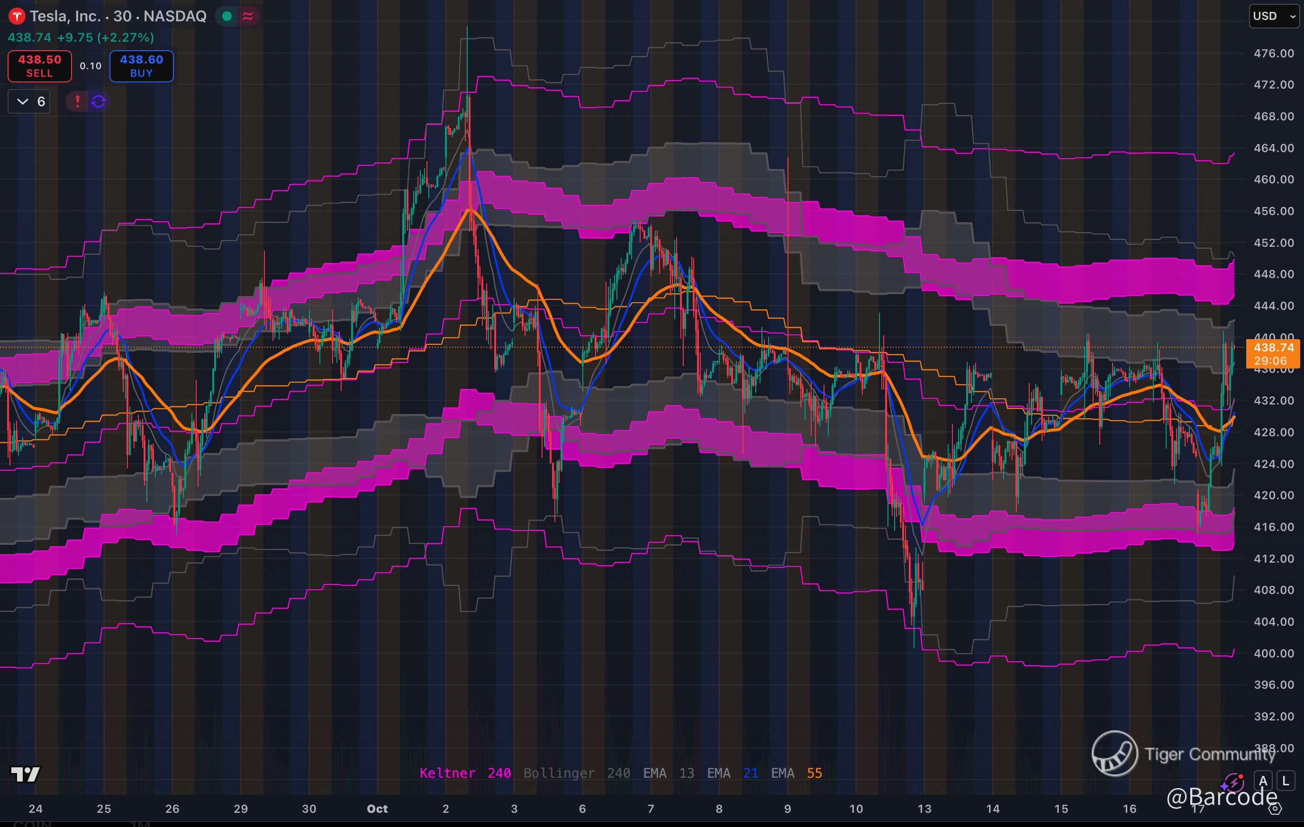The width and height of the screenshot is (1304, 827).
Task: Open the USD currency dropdown
Action: click(x=1273, y=16)
